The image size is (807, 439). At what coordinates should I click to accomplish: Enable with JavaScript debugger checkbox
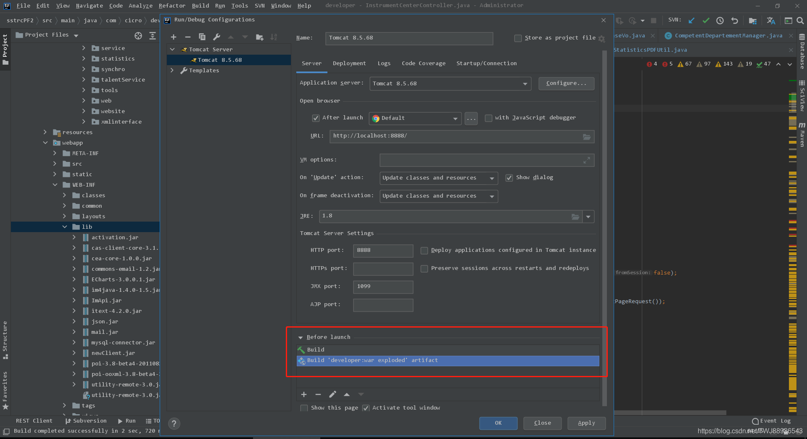point(488,118)
